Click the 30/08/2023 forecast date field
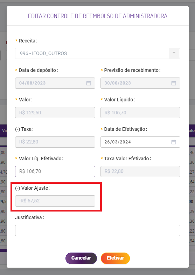This screenshot has width=195, height=275. pyautogui.click(x=140, y=83)
